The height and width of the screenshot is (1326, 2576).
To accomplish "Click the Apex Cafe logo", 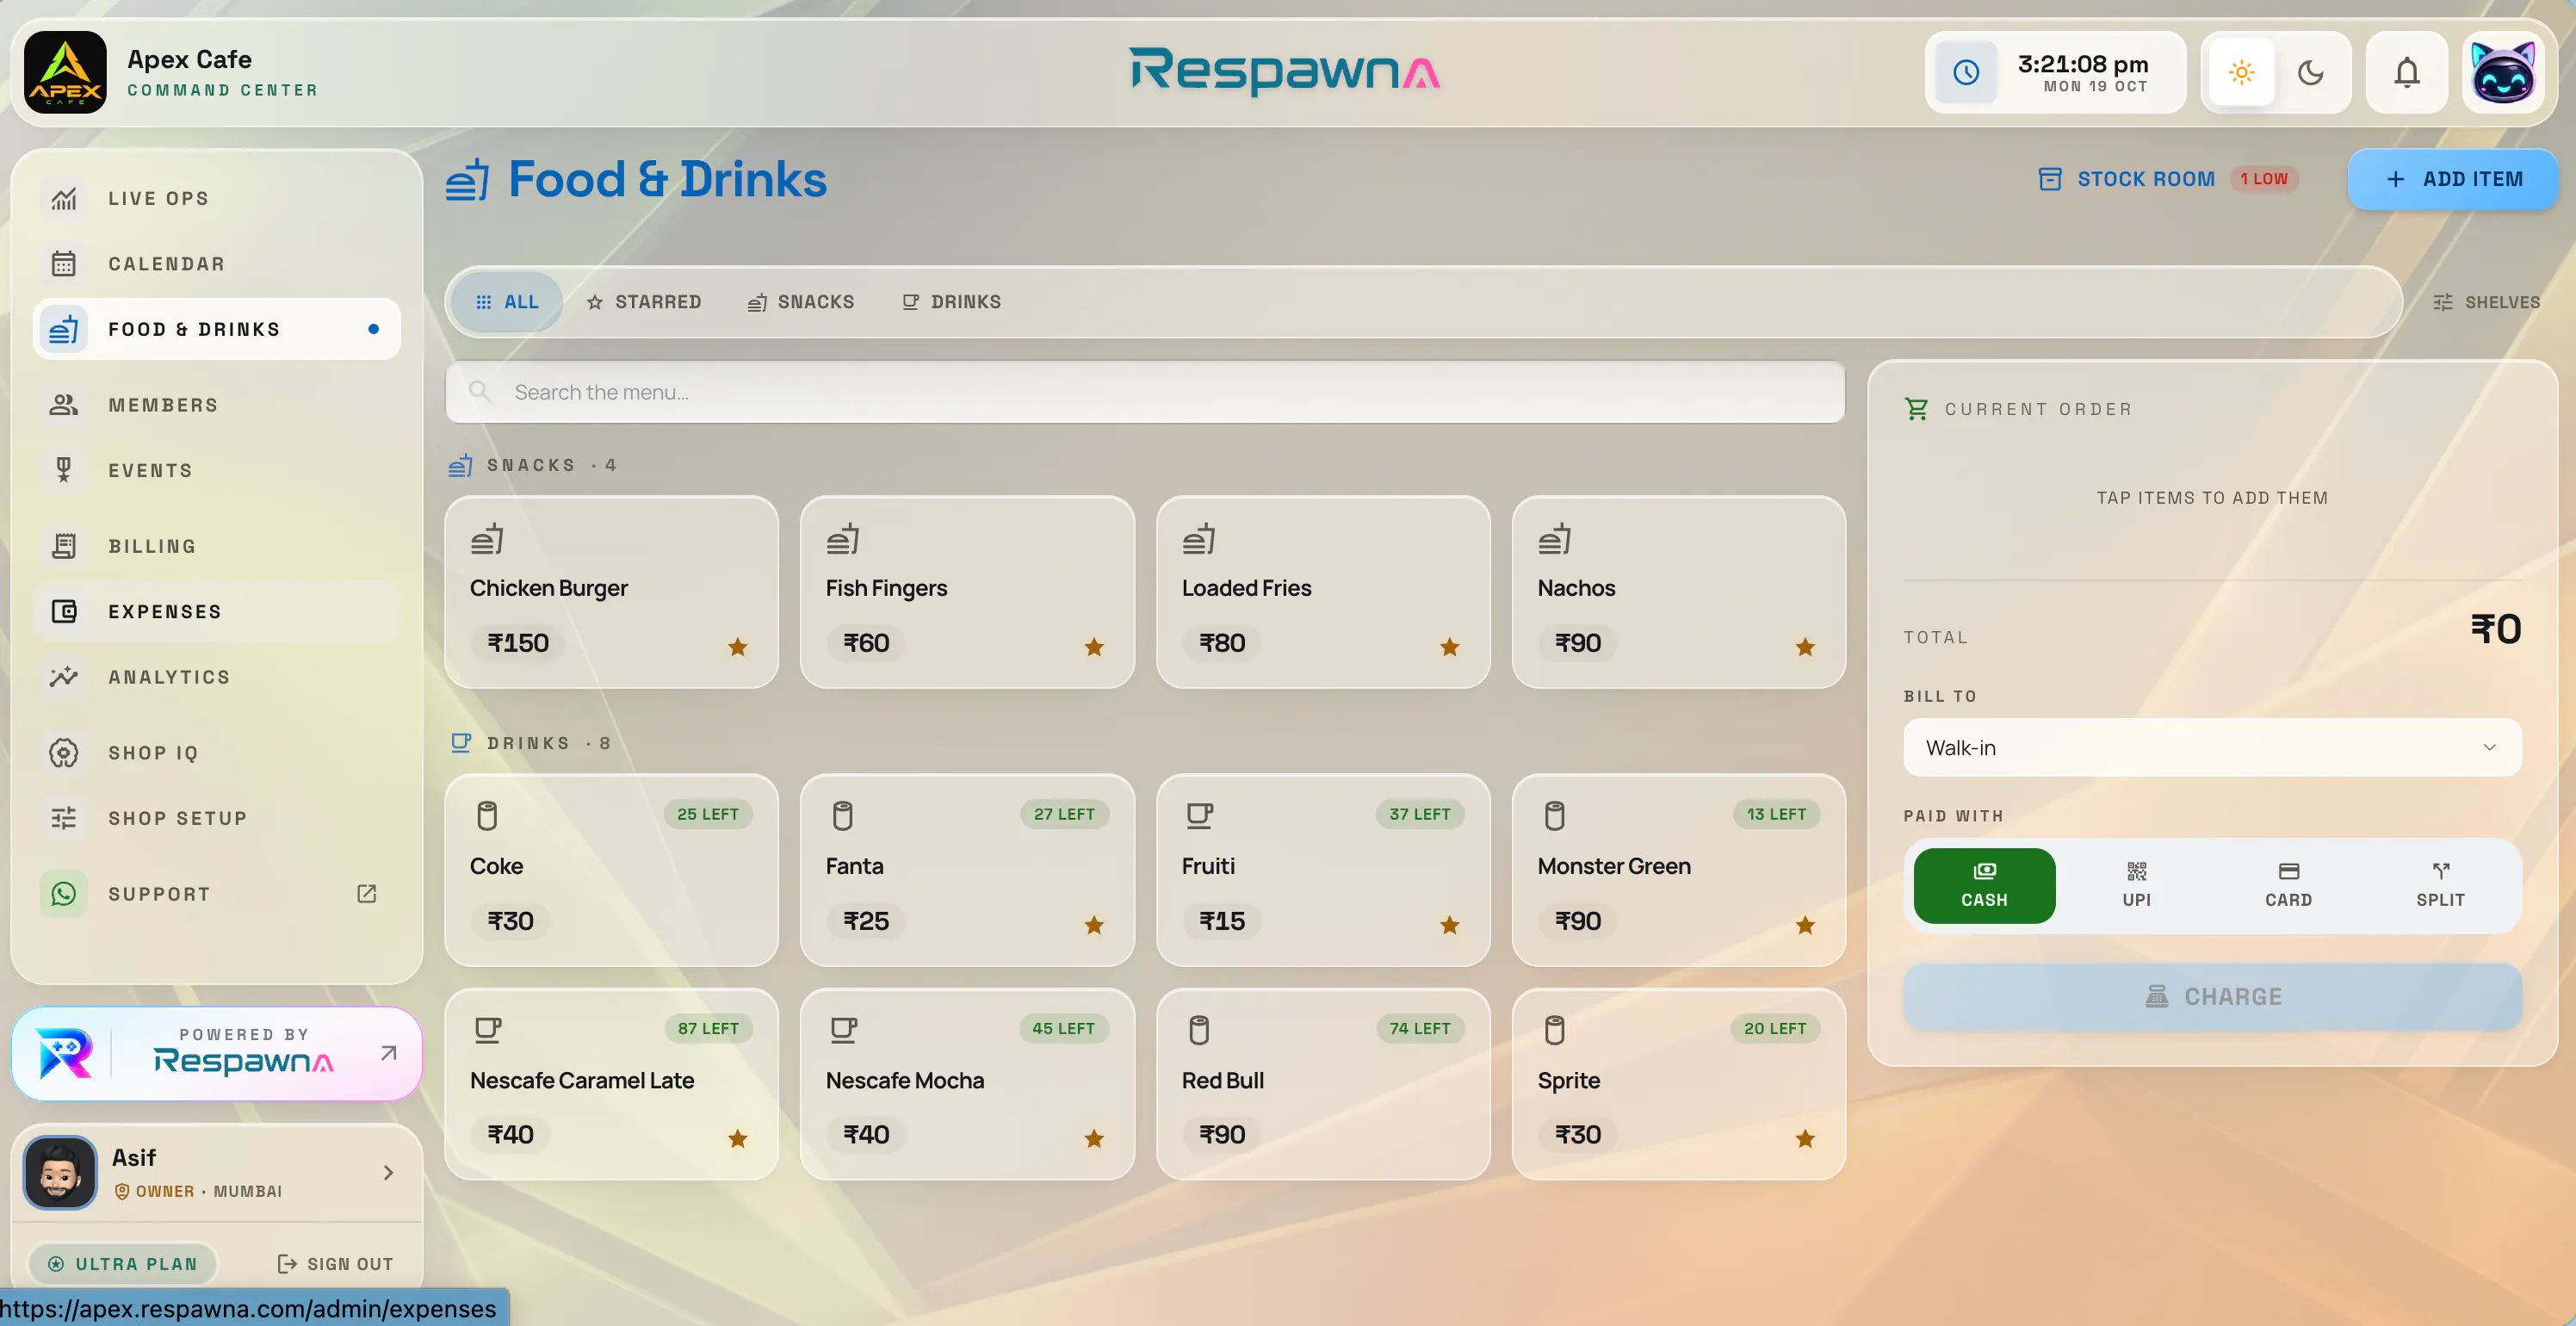I will point(65,72).
